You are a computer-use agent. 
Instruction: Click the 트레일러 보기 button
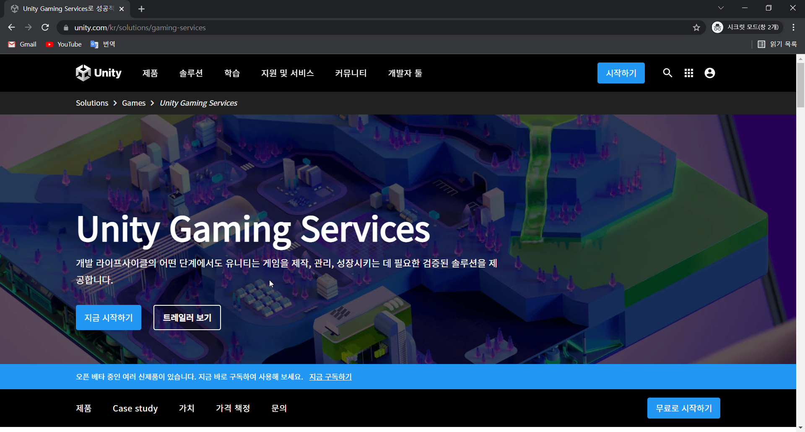[x=187, y=317]
